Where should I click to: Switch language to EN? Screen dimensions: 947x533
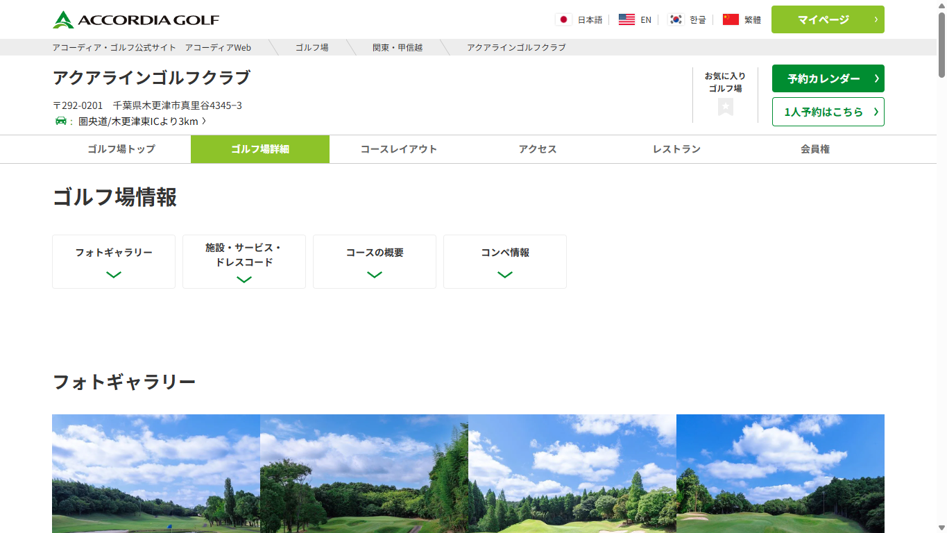click(646, 19)
